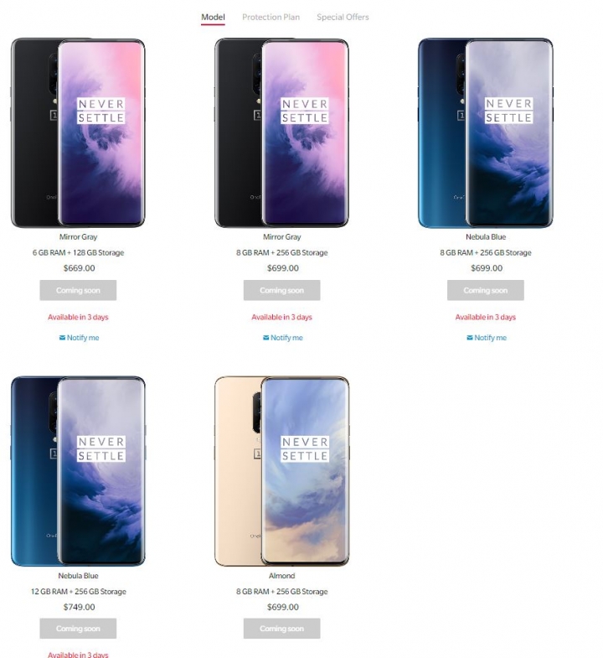
Task: Open the Model tab
Action: 213,18
